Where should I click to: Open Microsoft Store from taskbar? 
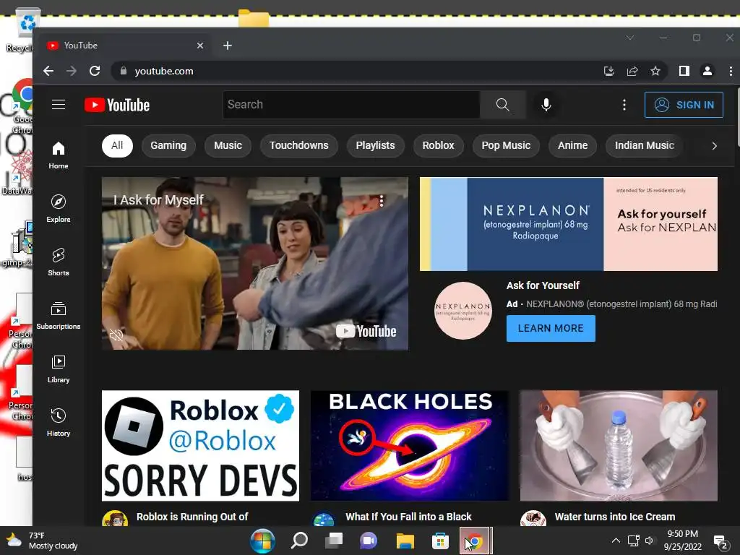pos(440,541)
